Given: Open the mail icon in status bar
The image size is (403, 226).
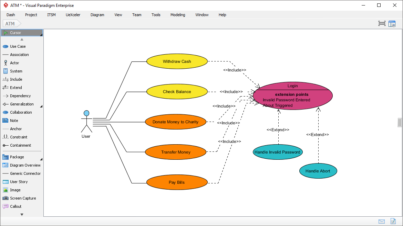Looking at the screenshot, I should coord(381,221).
